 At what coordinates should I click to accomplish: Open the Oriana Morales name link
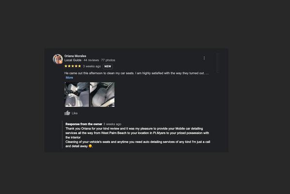coord(75,56)
